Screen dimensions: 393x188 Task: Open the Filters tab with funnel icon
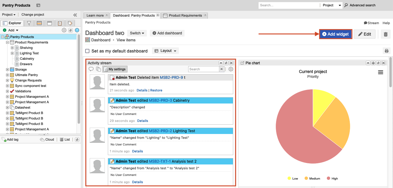click(x=29, y=23)
